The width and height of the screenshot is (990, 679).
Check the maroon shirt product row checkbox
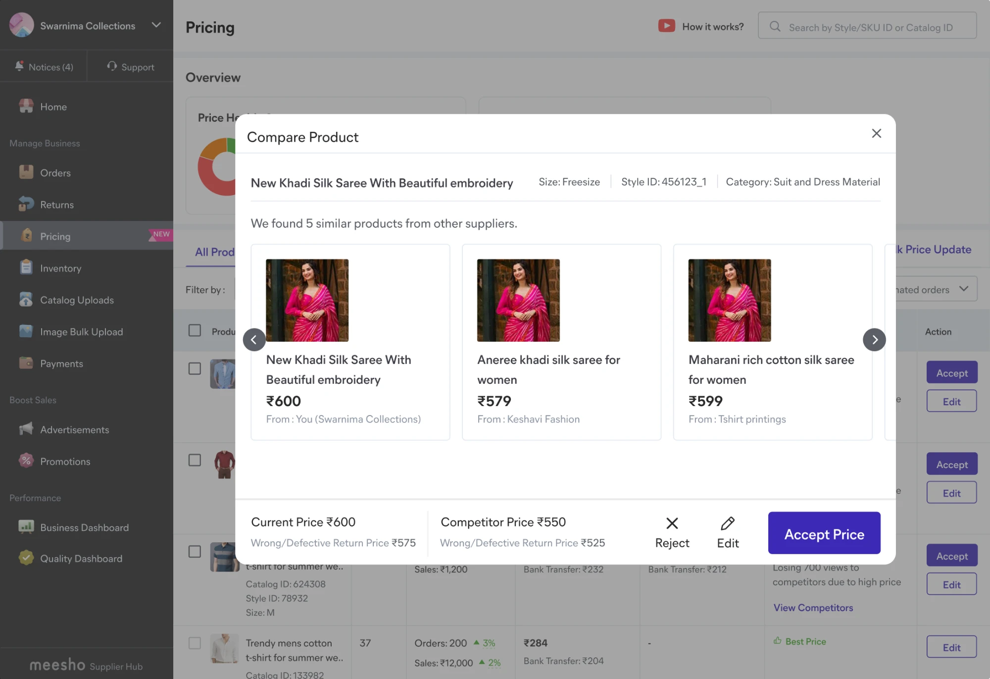[x=195, y=460]
